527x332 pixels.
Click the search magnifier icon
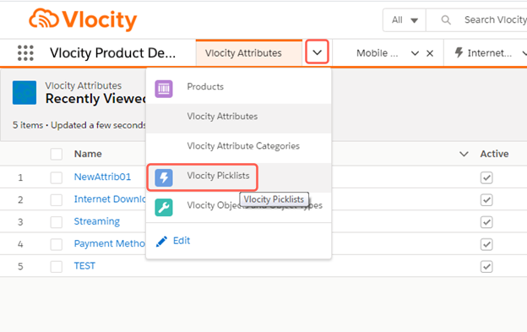pyautogui.click(x=446, y=20)
